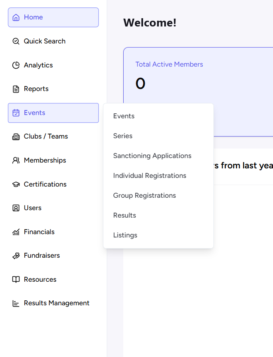This screenshot has height=357, width=273.
Task: Navigate to Clubs / Teams
Action: pyautogui.click(x=53, y=137)
